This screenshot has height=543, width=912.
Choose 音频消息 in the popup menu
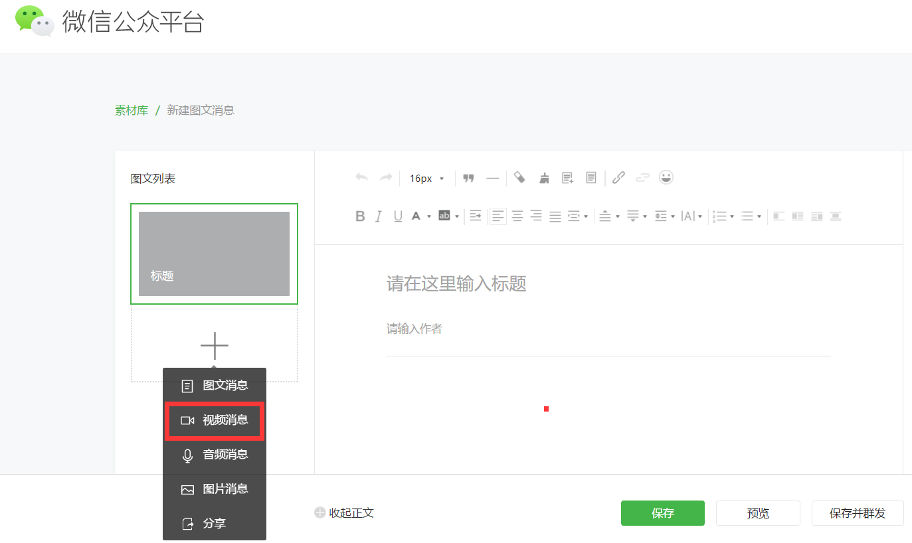[215, 455]
